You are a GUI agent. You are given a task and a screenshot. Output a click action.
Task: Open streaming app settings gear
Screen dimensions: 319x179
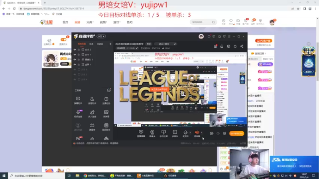(224, 133)
